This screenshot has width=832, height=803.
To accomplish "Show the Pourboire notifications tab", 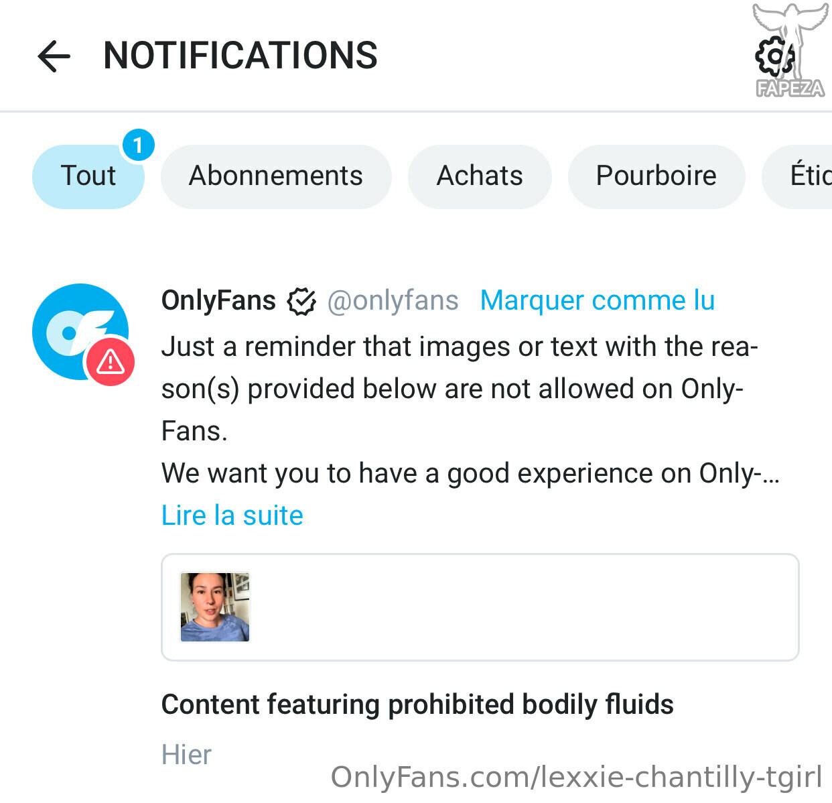I will 656,176.
